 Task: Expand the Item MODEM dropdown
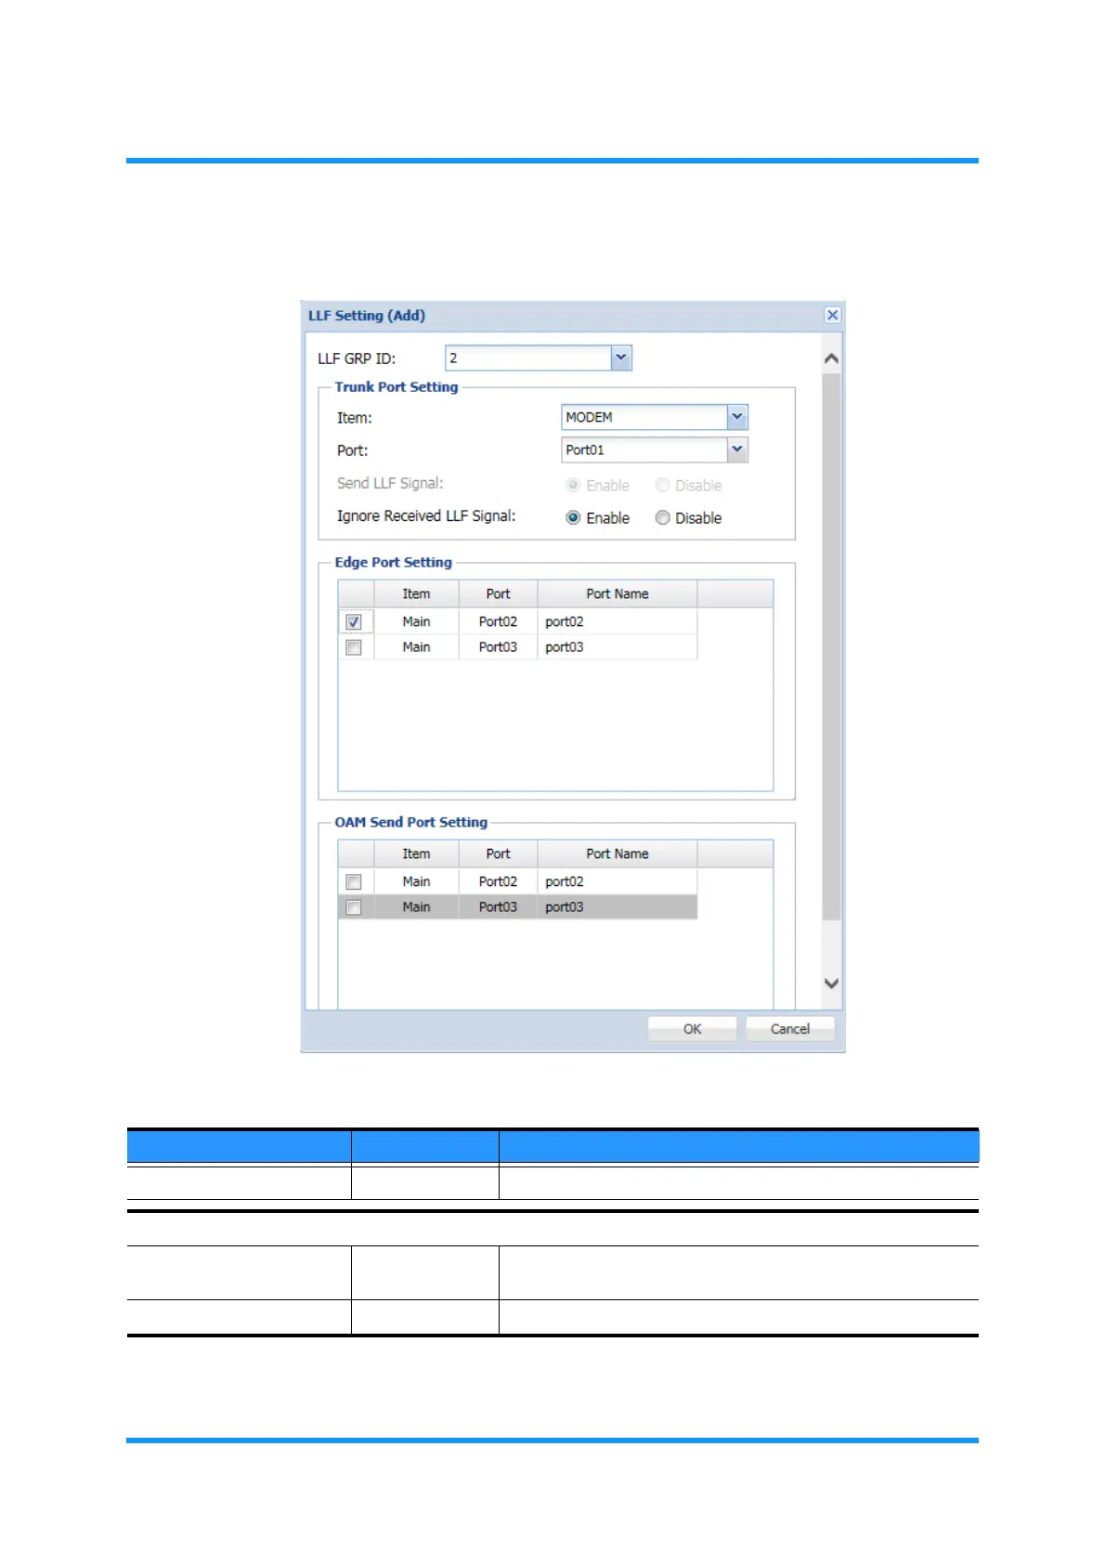(x=737, y=417)
